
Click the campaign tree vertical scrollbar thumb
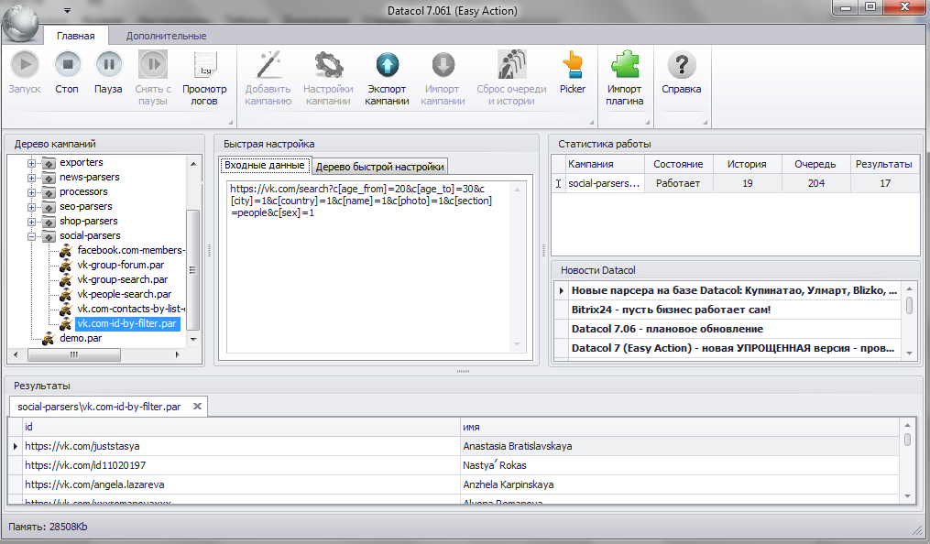point(192,269)
